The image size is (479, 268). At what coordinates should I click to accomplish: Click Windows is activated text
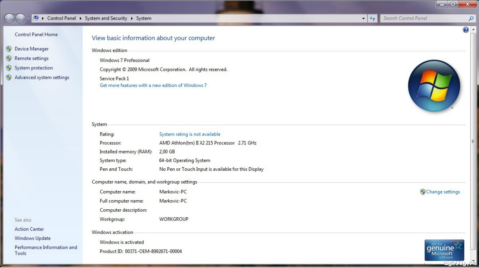pyautogui.click(x=122, y=242)
